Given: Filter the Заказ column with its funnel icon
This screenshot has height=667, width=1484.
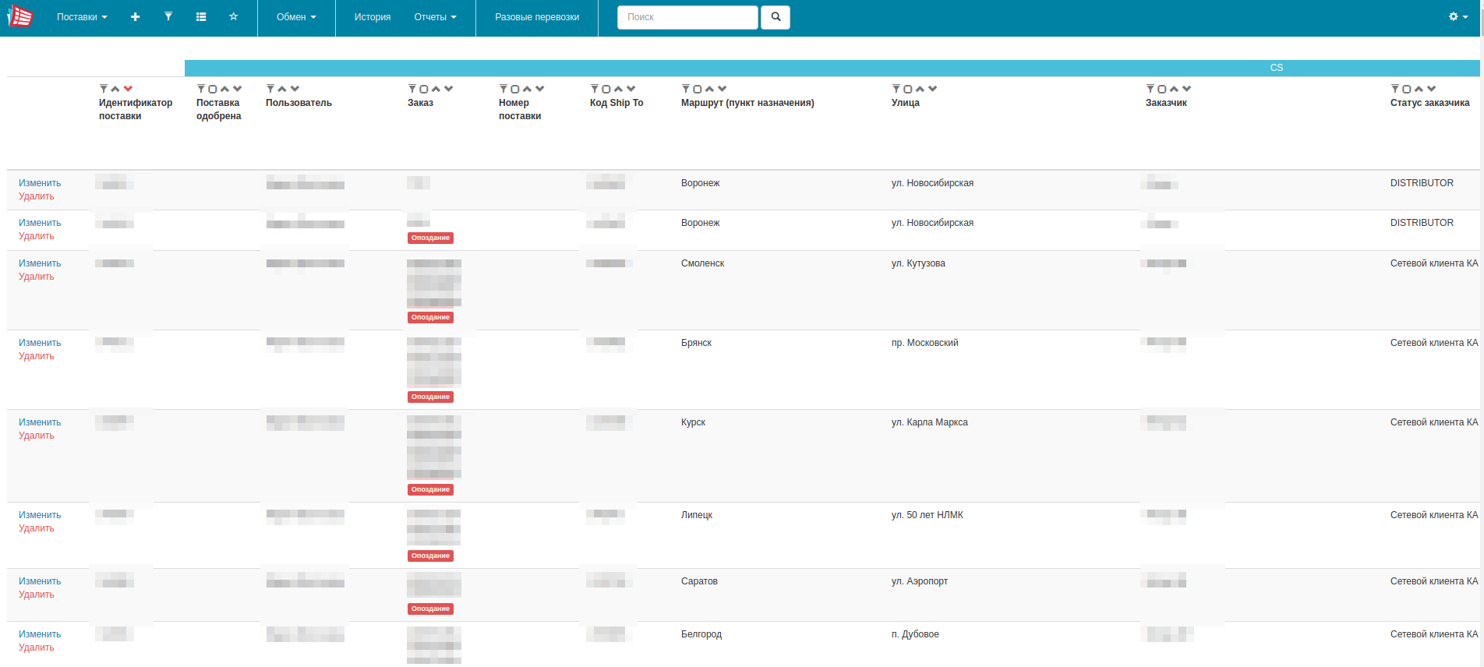Looking at the screenshot, I should pos(412,89).
